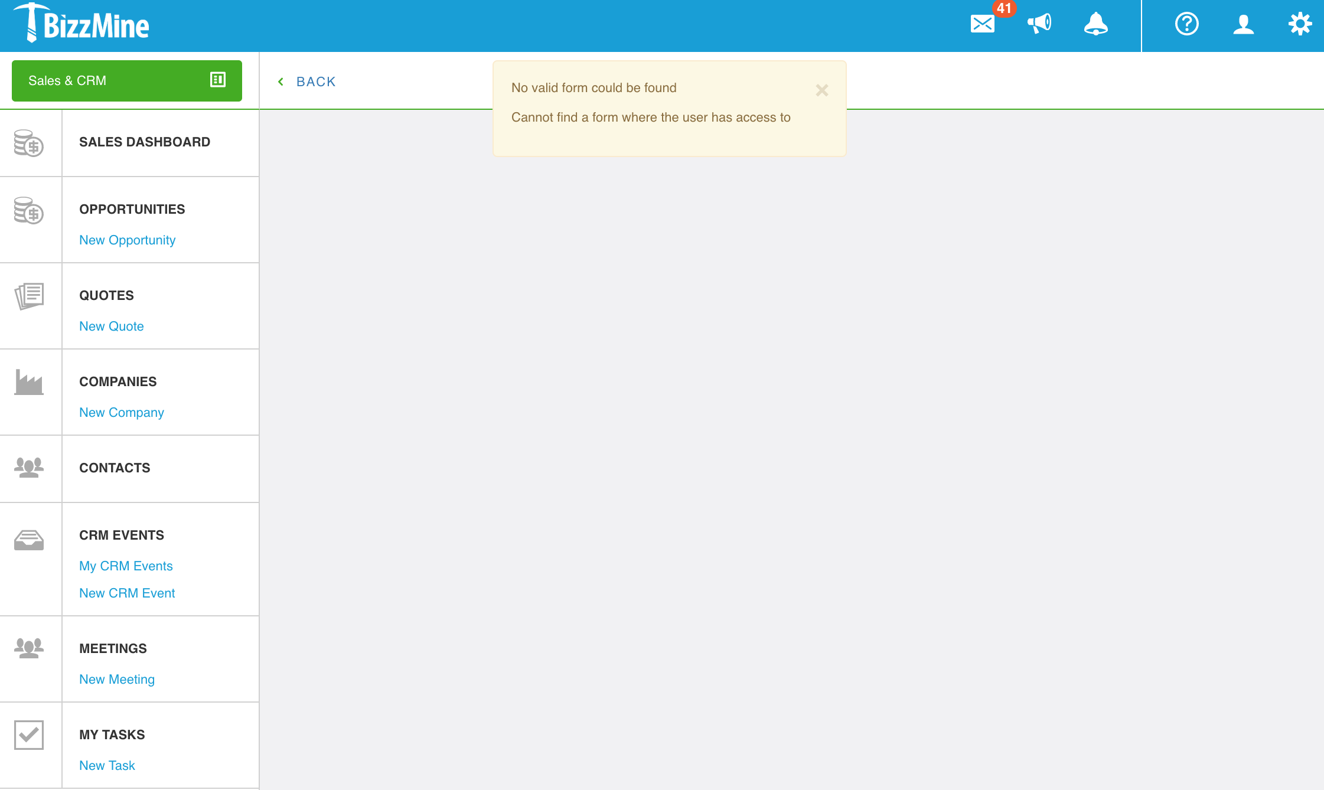Click the Sales Dashboard coins icon
1324x790 pixels.
click(29, 143)
